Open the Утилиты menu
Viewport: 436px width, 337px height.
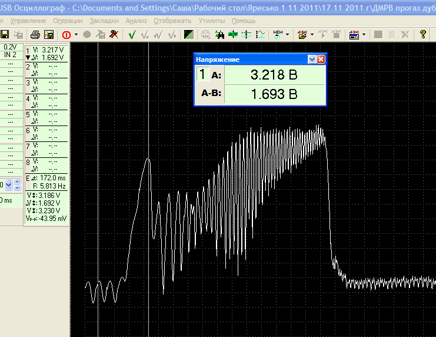[212, 21]
